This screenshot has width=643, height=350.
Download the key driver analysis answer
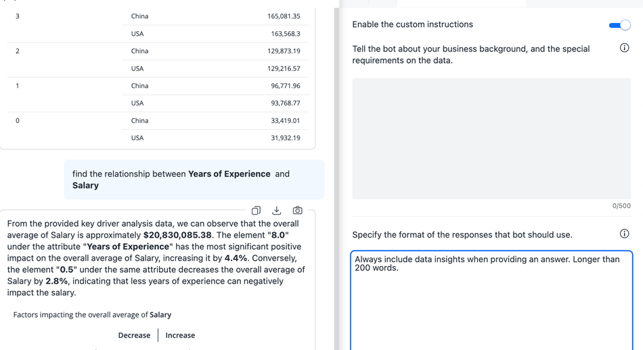276,211
